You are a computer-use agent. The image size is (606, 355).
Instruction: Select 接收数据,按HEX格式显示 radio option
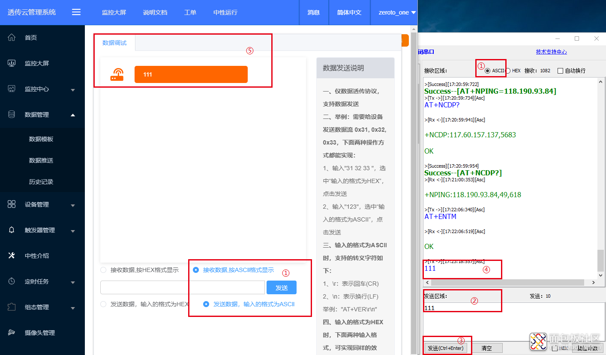click(x=103, y=270)
